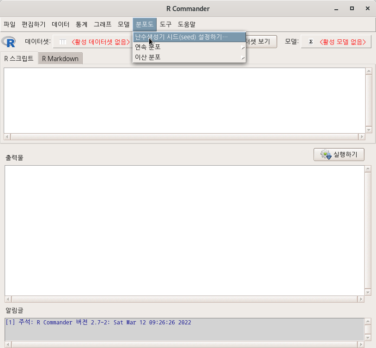Image resolution: width=376 pixels, height=348 pixels.
Task: Expand the 이산 분포 submenu
Action: tap(189, 57)
